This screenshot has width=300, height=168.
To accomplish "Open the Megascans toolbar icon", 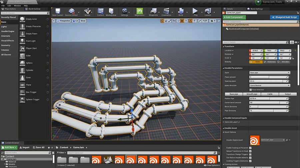I will coord(139,11).
